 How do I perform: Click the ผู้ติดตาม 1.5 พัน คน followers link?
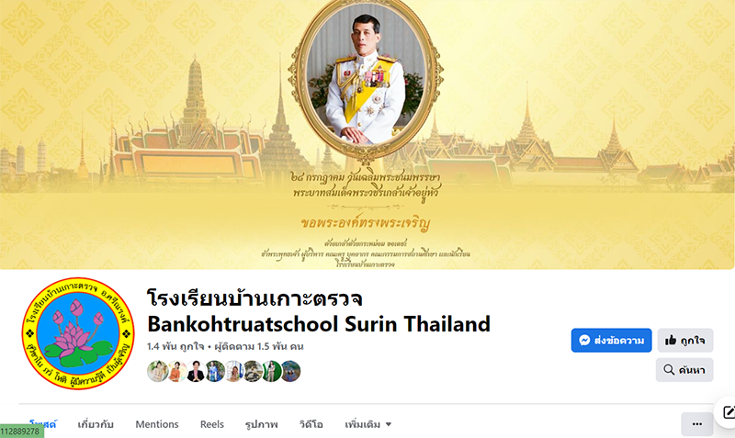click(x=259, y=347)
